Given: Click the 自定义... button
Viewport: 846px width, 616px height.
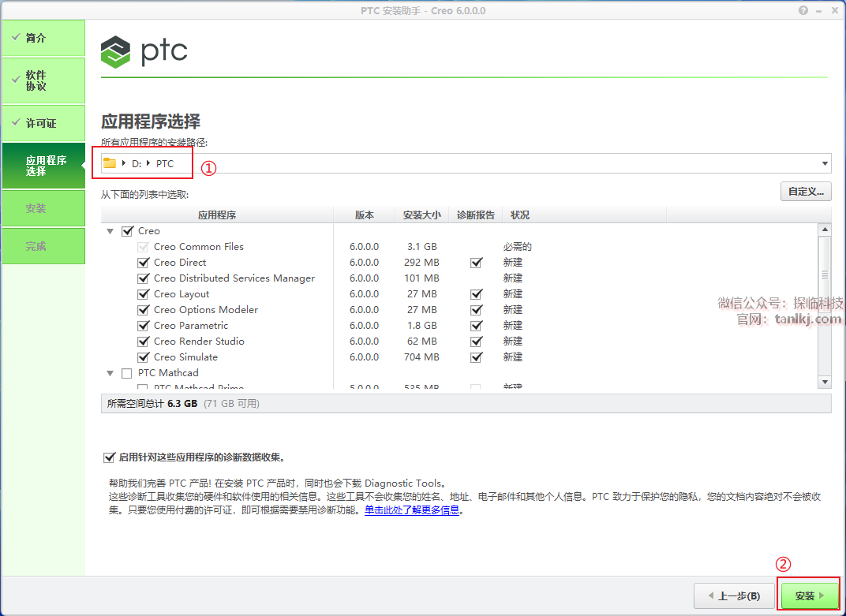Looking at the screenshot, I should click(x=806, y=192).
